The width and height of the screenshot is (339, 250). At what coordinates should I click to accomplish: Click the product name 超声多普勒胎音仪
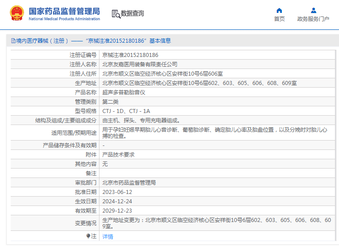coord(124,93)
